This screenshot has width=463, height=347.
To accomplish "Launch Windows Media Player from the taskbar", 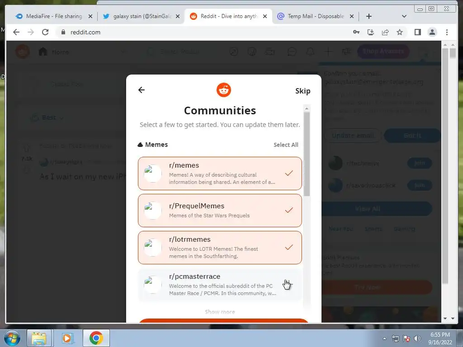I will [67, 338].
